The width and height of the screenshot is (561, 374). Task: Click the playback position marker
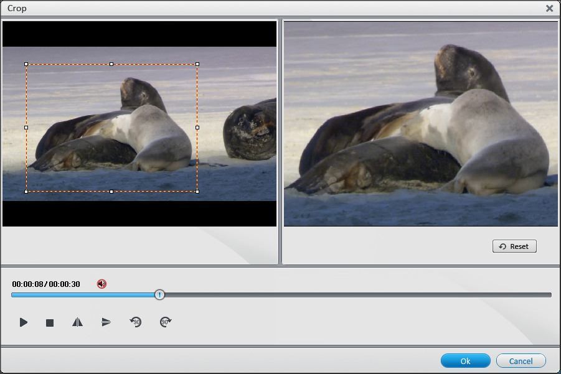point(159,294)
